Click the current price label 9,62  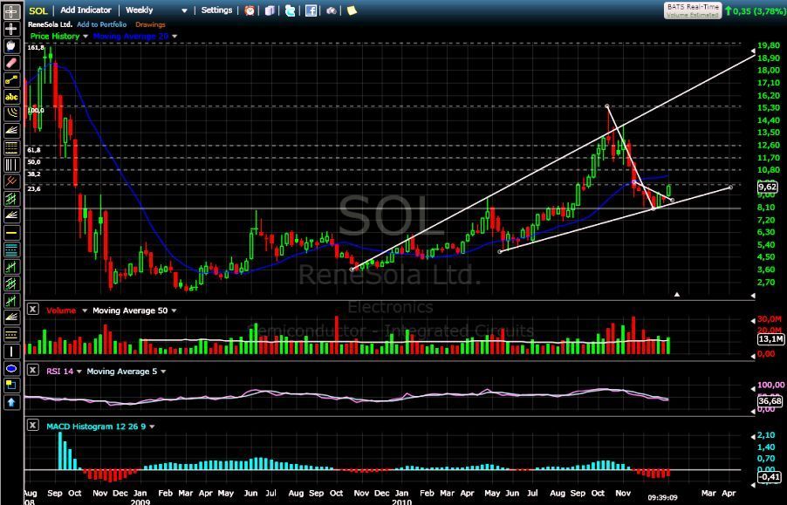(768, 187)
